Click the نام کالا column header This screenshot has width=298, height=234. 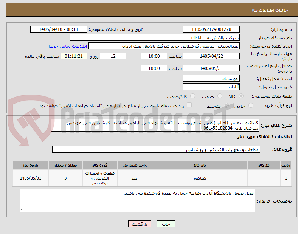(x=200, y=165)
